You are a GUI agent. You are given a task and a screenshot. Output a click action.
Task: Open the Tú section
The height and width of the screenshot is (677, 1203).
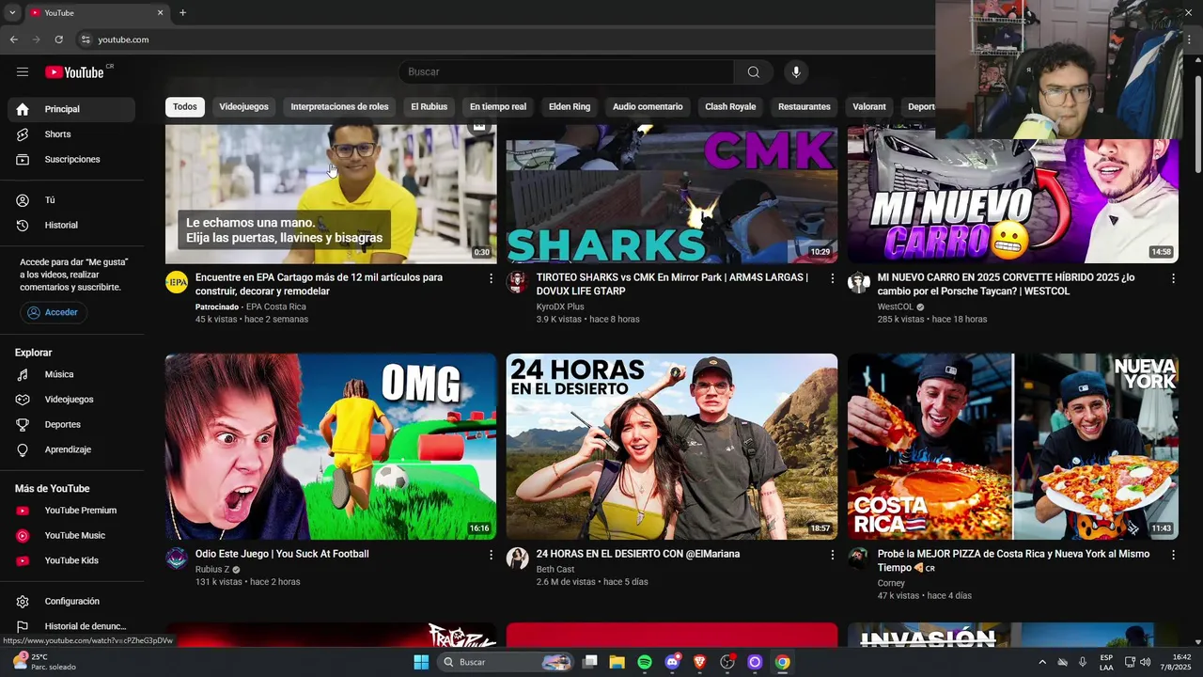click(x=71, y=200)
